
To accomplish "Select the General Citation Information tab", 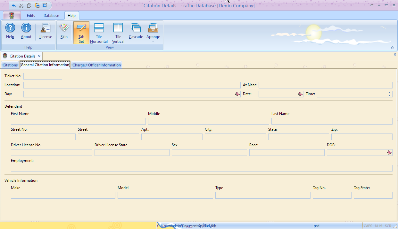I will coord(45,65).
